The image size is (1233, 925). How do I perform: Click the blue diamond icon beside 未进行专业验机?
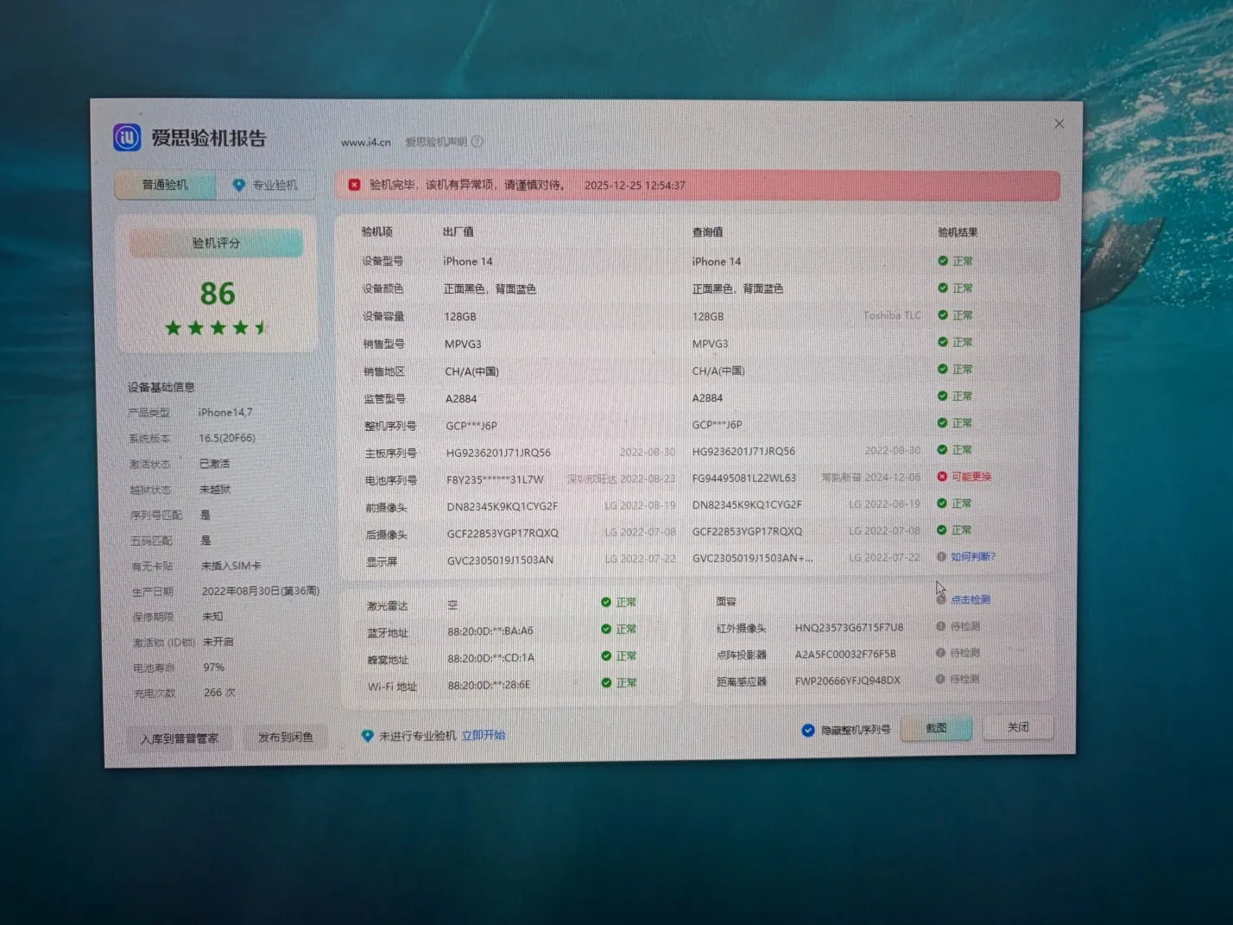click(x=367, y=736)
